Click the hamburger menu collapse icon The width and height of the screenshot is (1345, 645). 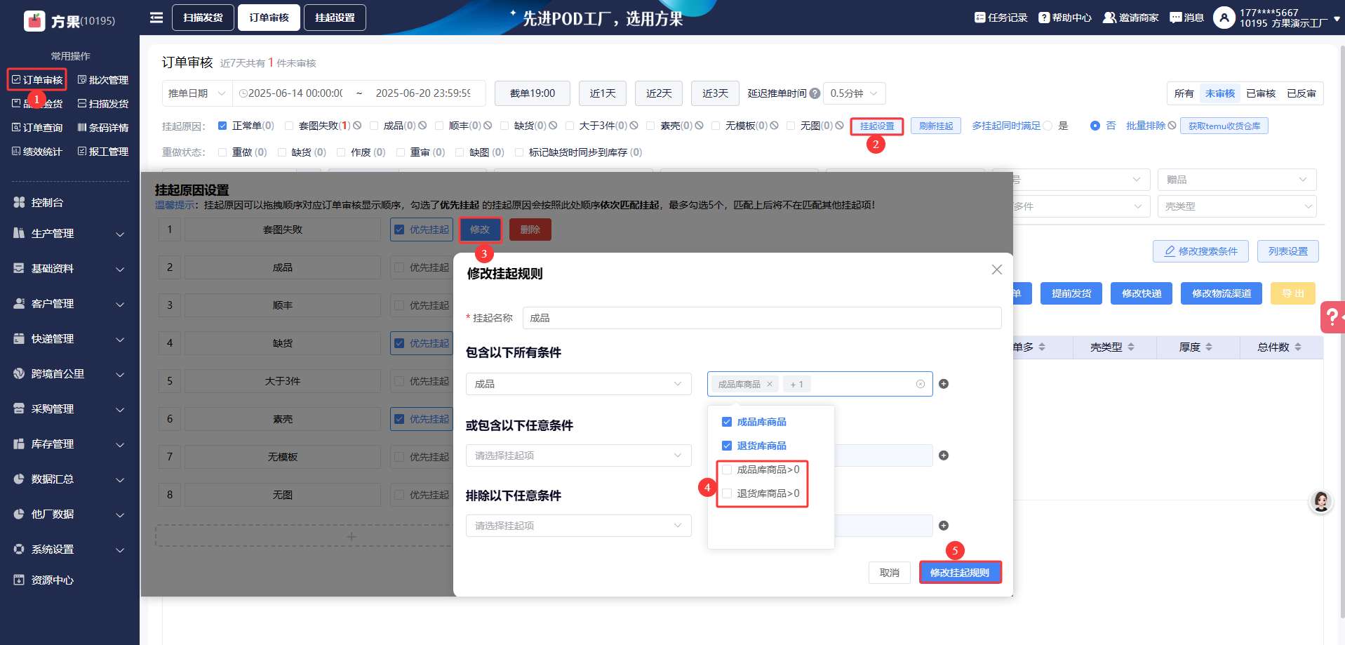tap(156, 18)
